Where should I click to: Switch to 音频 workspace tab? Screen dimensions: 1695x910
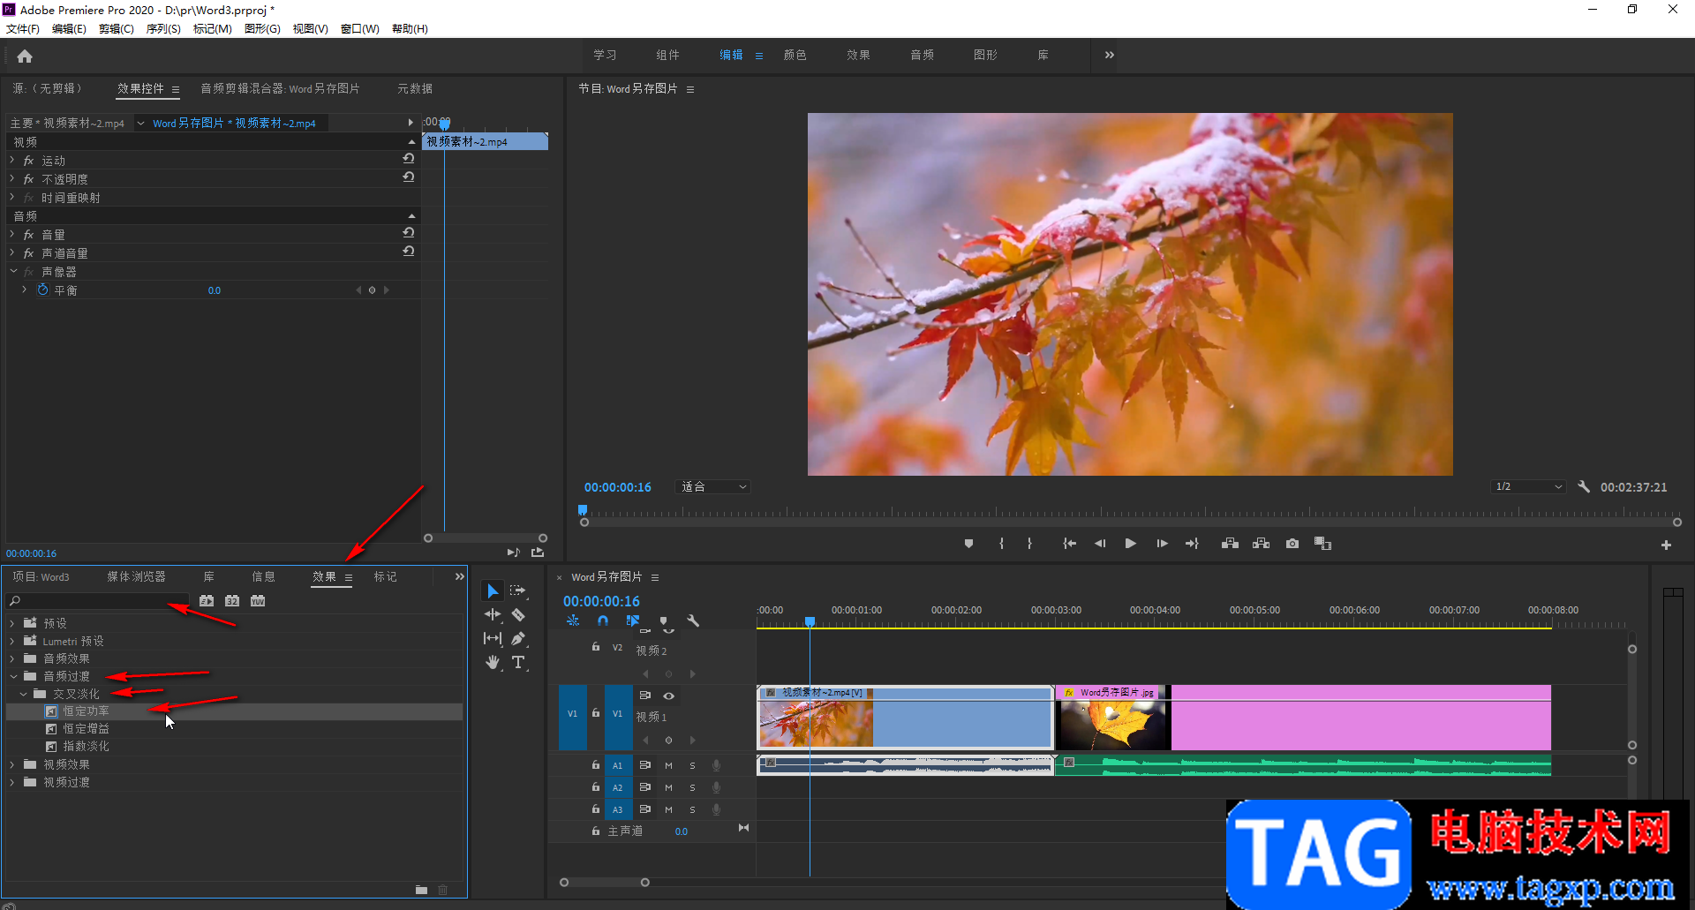coord(923,55)
